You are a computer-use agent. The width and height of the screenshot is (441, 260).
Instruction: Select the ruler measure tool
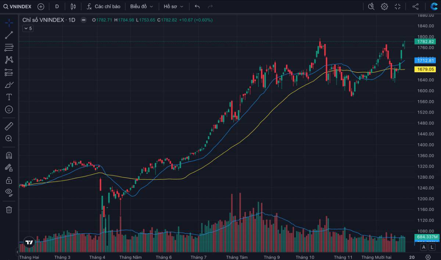(x=9, y=126)
